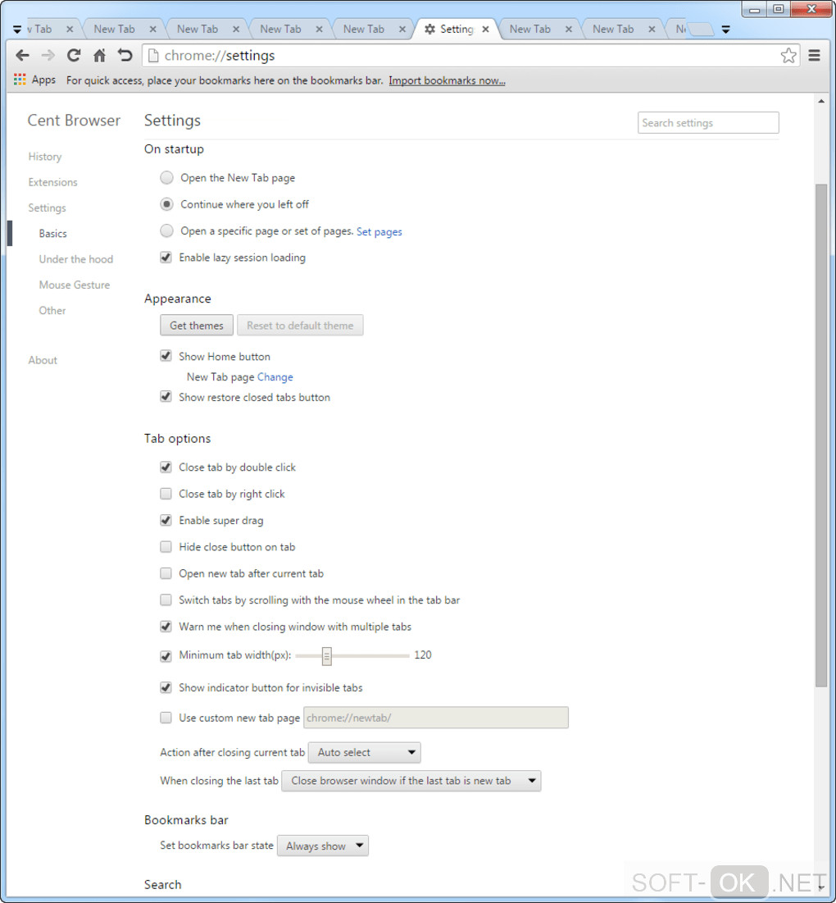Click Import bookmarks now link
This screenshot has width=836, height=903.
coord(447,80)
